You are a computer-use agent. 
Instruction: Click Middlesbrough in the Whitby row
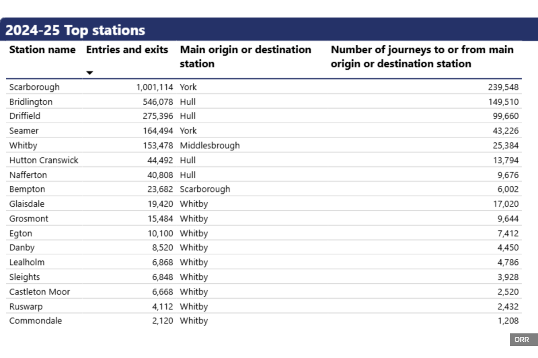(x=210, y=145)
